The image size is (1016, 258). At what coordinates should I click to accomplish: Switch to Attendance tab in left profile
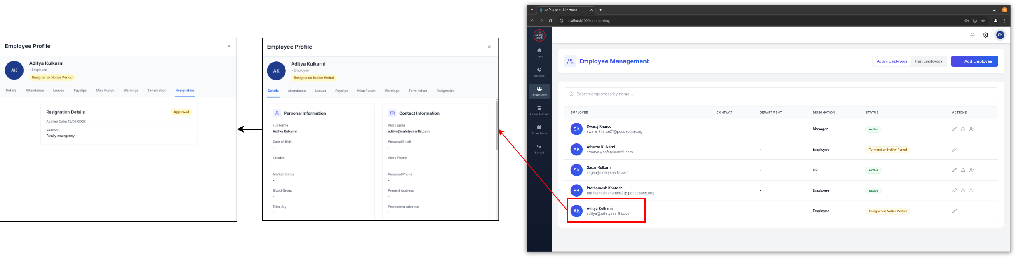[35, 91]
